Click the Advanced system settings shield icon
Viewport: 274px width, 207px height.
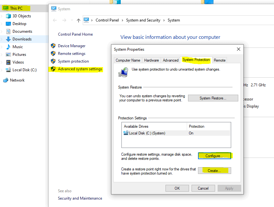point(53,69)
